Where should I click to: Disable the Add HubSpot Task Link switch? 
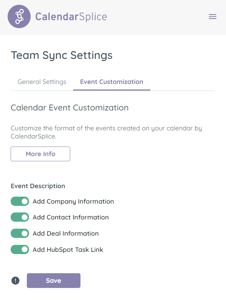(x=19, y=249)
